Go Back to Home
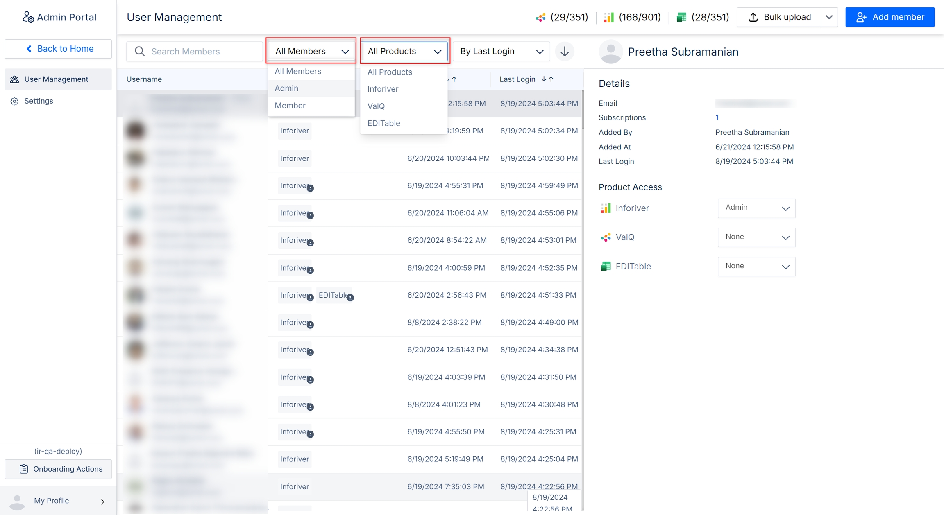This screenshot has width=944, height=515. click(x=58, y=49)
